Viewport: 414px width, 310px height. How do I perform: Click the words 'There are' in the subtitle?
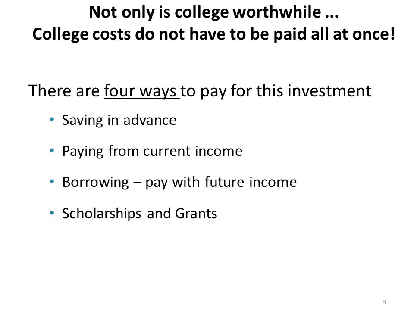coord(64,91)
